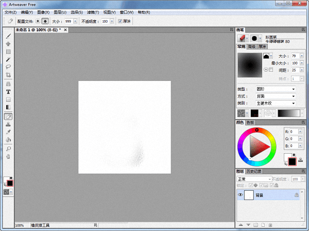The image size is (309, 231).
Task: Open the 类别 dropdown showing 生硬木纹
Action: tap(276, 103)
